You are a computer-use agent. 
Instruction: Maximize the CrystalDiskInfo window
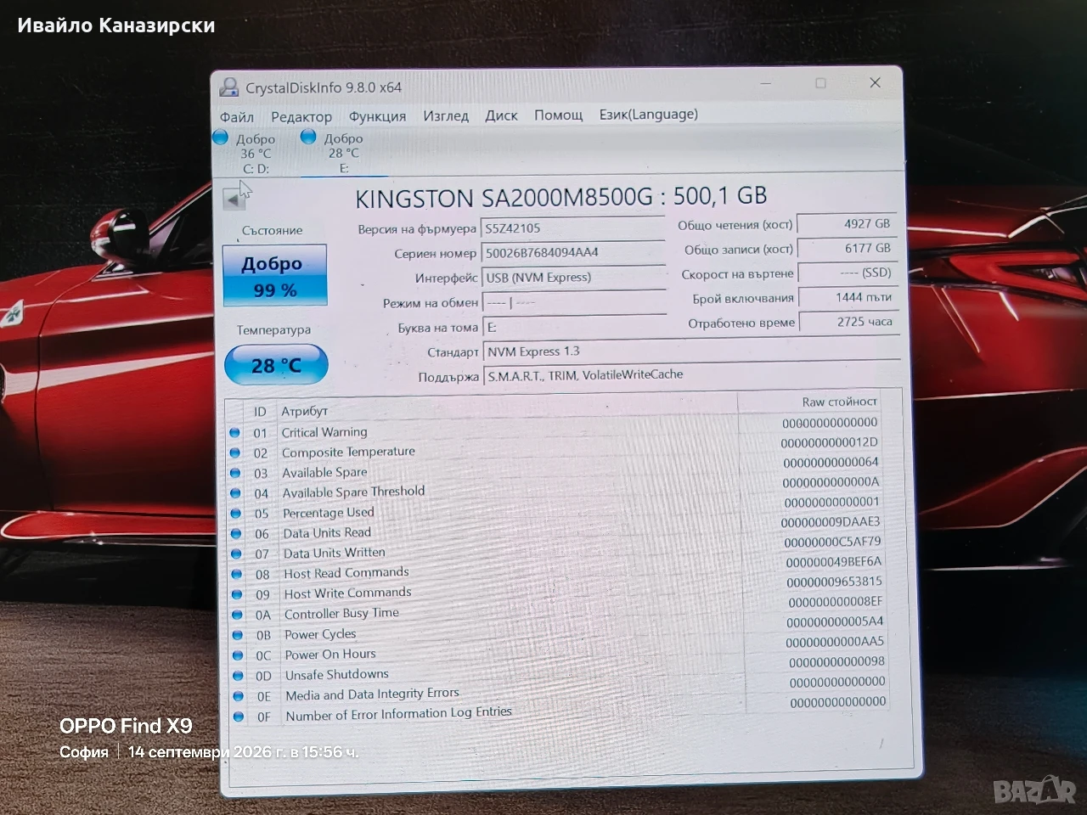pos(820,83)
